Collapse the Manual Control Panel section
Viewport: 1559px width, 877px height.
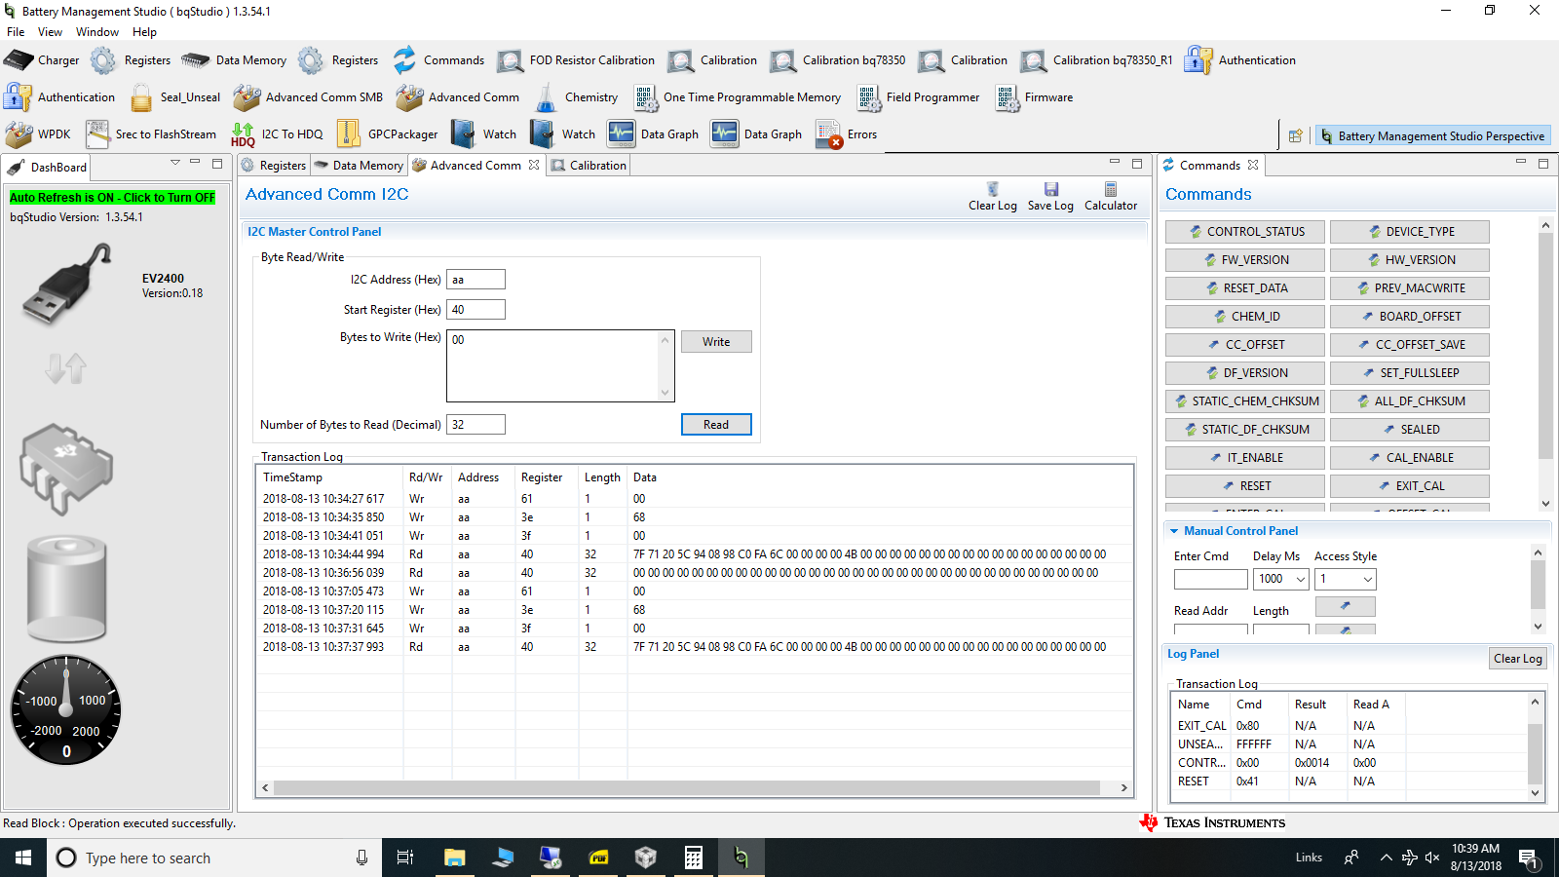click(x=1174, y=531)
